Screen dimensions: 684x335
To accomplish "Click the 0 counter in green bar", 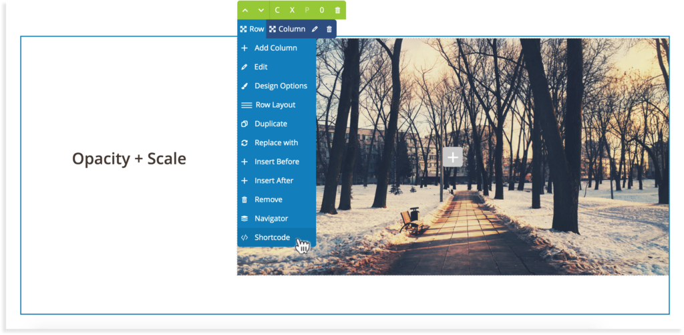I will pos(322,10).
